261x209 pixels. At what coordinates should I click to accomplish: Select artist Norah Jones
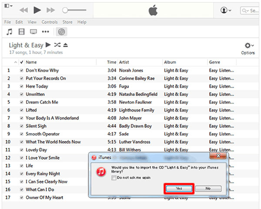(x=131, y=71)
